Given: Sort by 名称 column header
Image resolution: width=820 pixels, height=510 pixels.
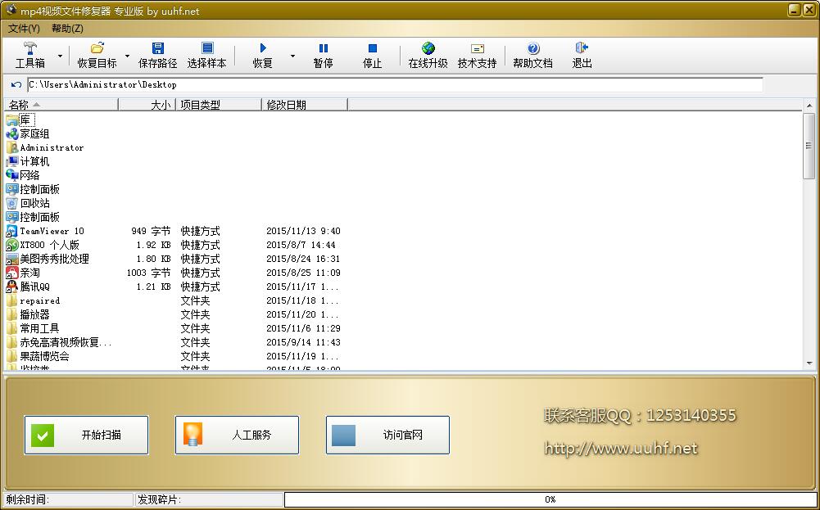Looking at the screenshot, I should [x=61, y=105].
